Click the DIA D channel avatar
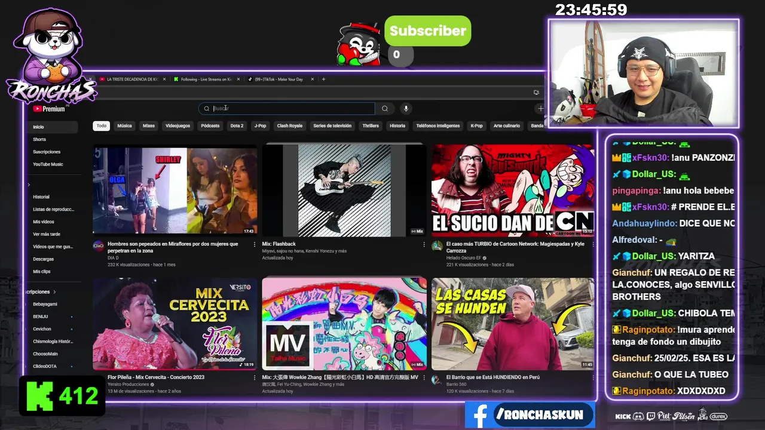 tap(99, 245)
